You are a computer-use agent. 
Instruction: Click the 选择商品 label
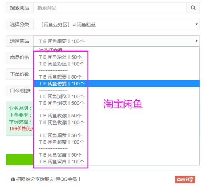point(19,41)
